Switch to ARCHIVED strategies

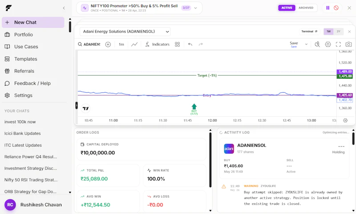306,8
